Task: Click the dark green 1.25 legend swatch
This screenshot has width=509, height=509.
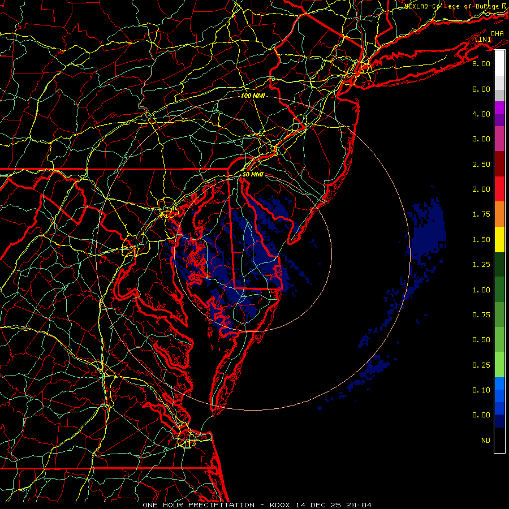Action: [499, 264]
